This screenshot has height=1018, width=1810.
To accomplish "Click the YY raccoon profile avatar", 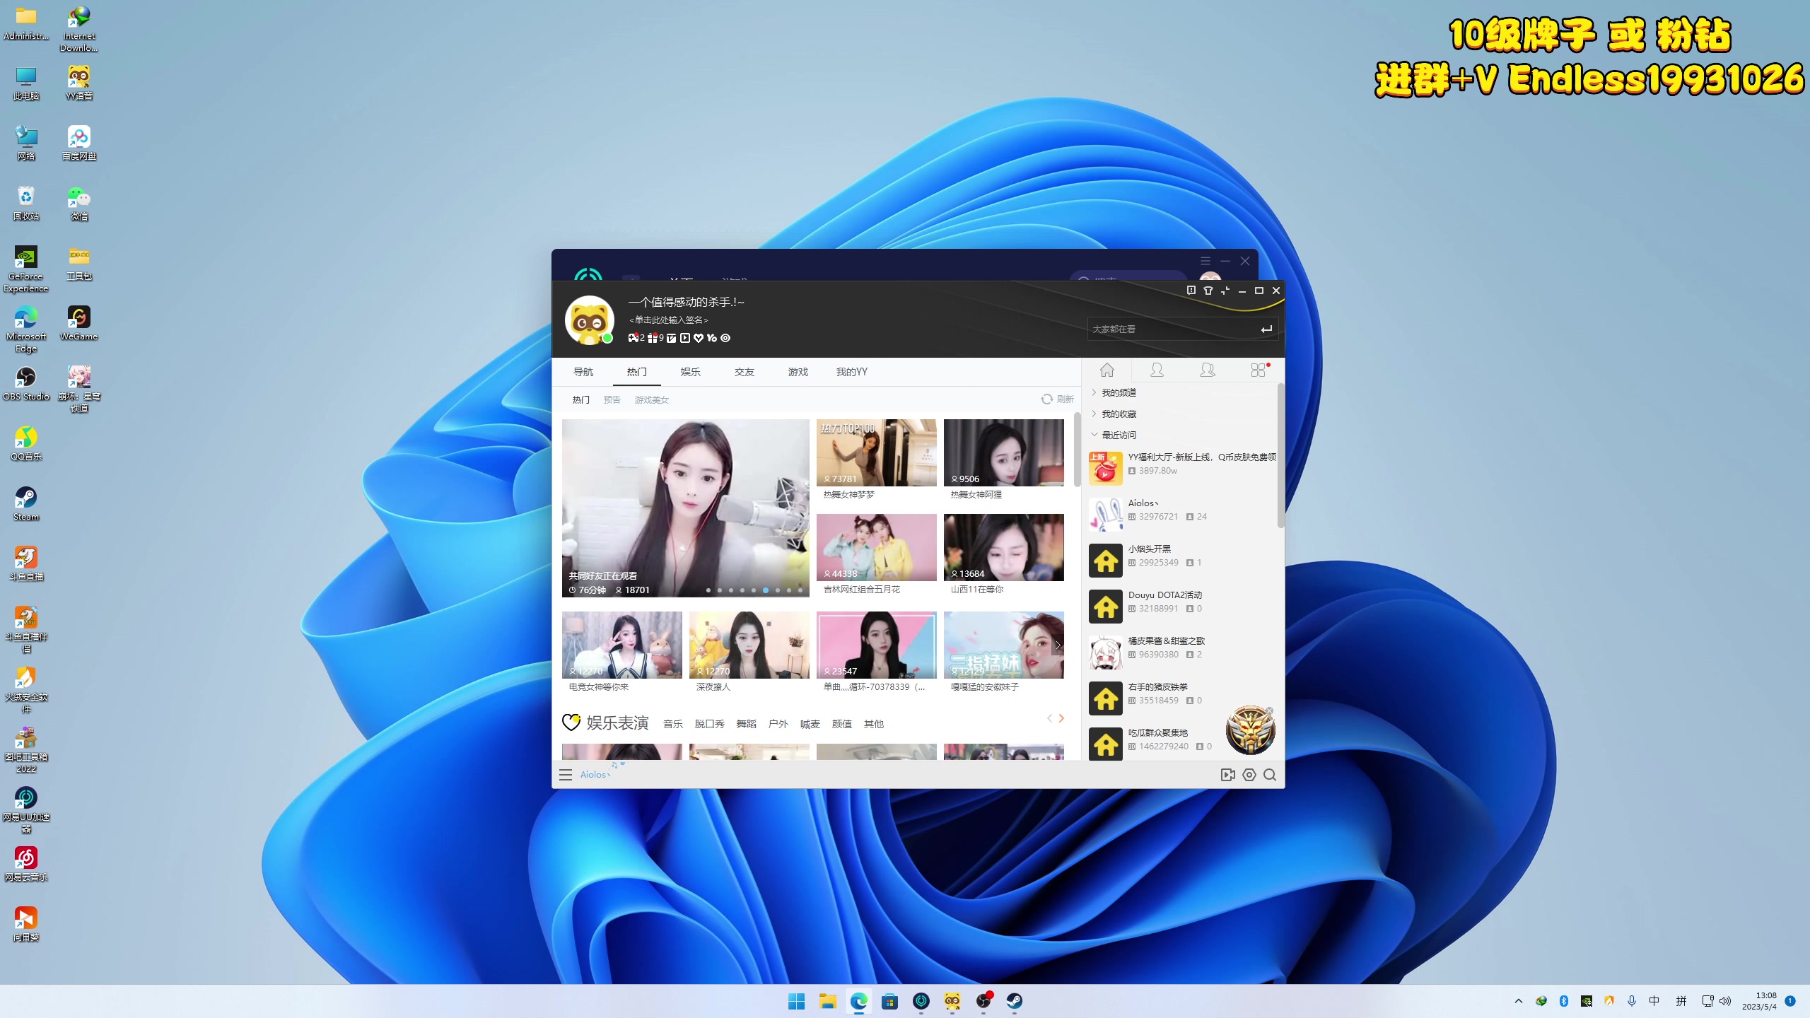I will coord(589,320).
